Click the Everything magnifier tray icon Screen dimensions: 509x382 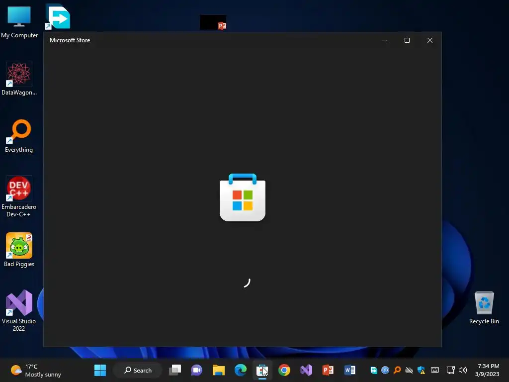[397, 370]
